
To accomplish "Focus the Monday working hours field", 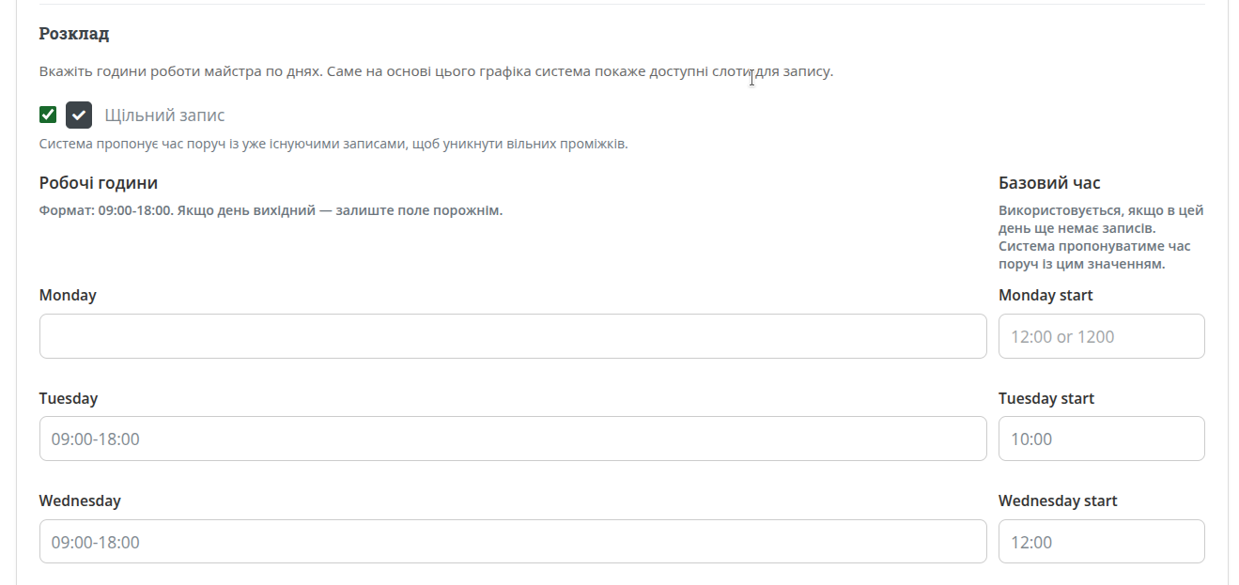I will pyautogui.click(x=513, y=336).
